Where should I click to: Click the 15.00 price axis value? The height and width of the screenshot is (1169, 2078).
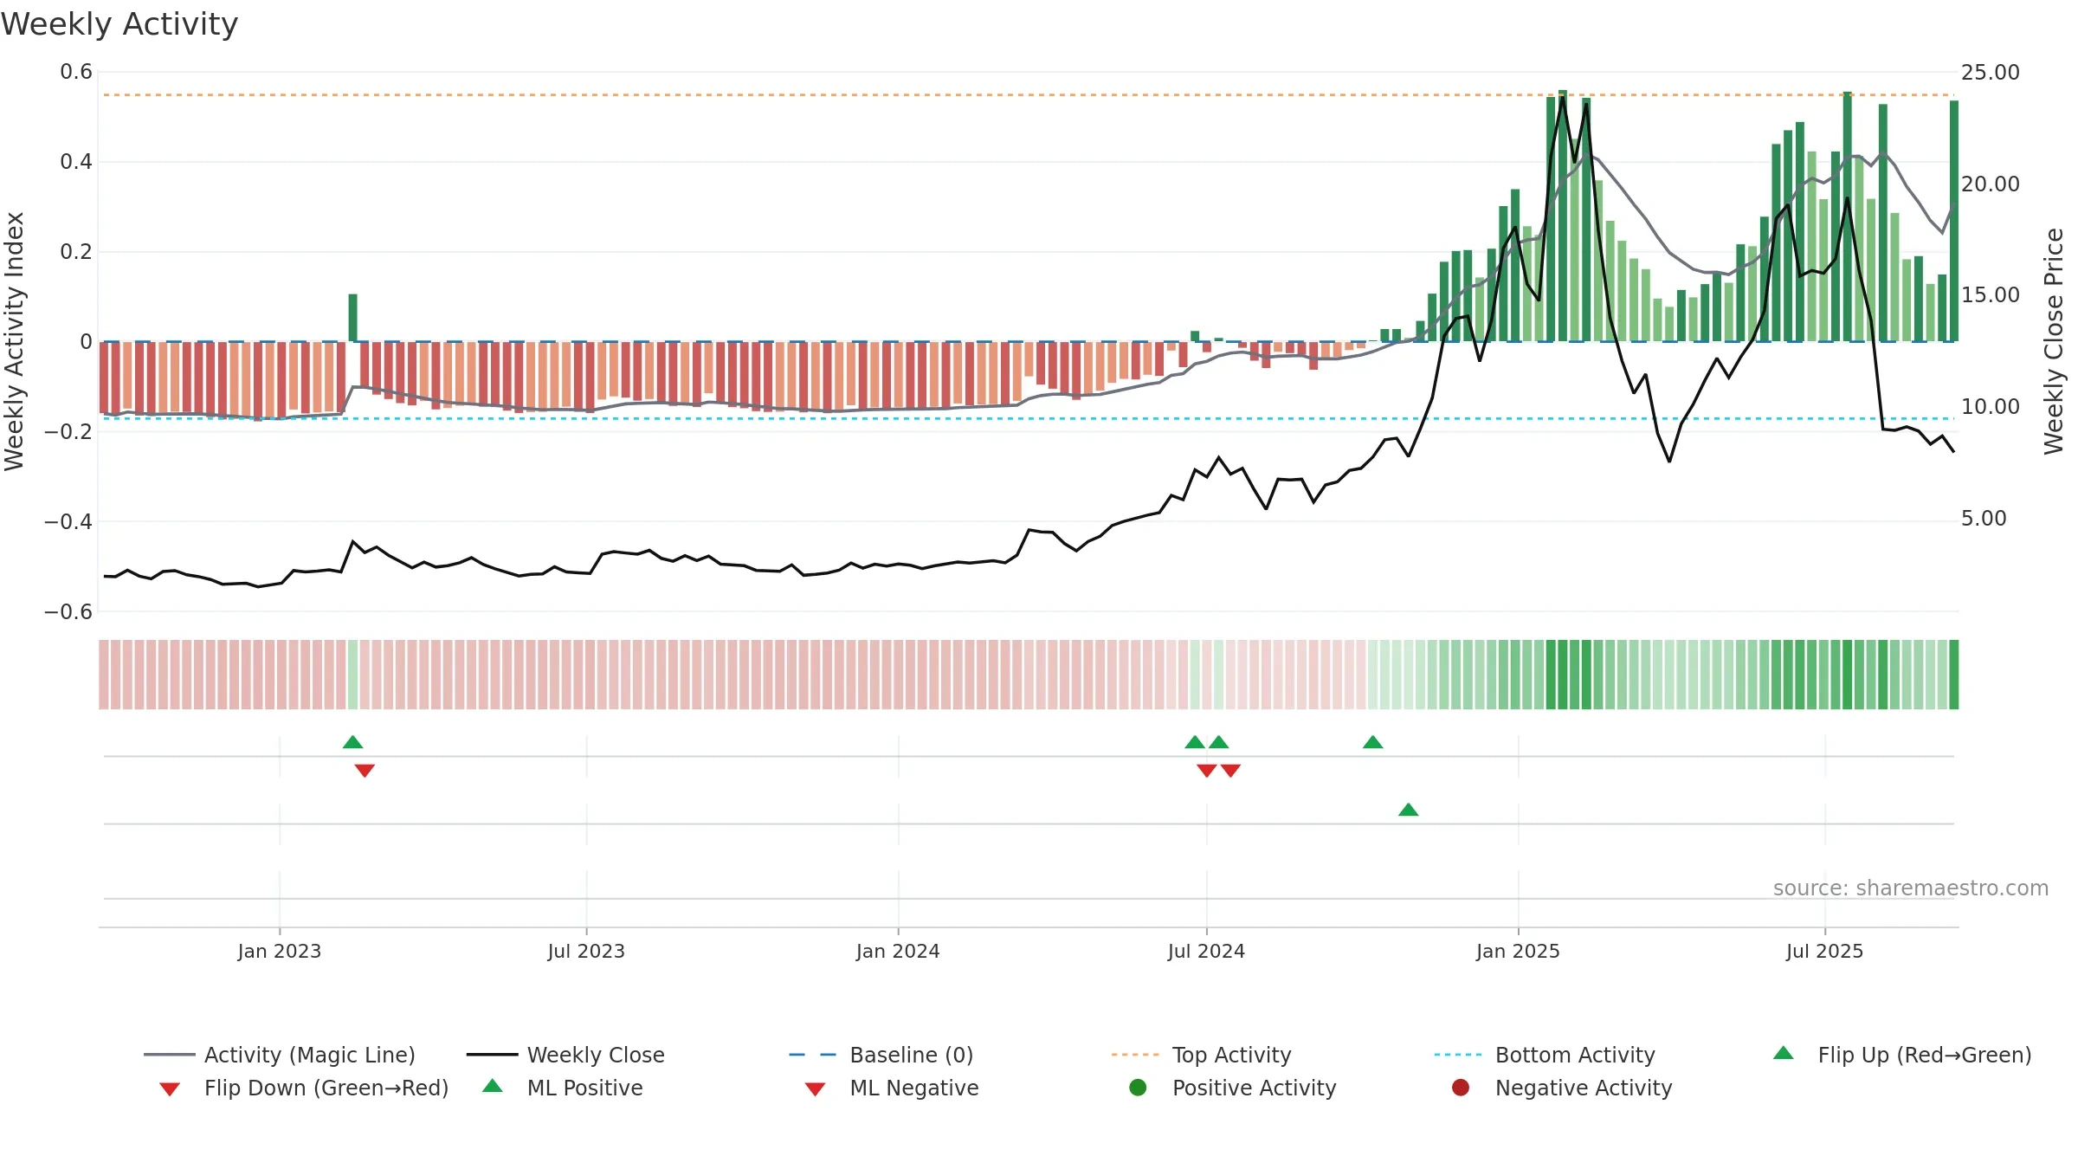pyautogui.click(x=1991, y=295)
